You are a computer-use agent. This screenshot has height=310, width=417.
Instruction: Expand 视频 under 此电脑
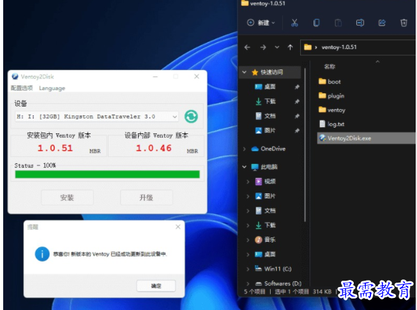click(248, 182)
